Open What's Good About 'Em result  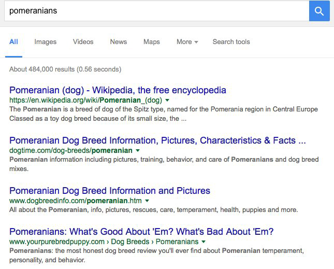[141, 232]
